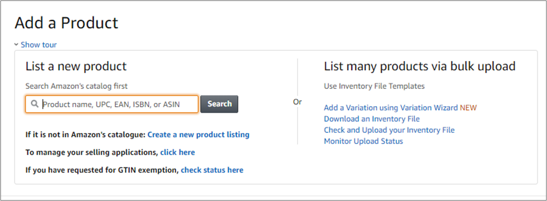Click the List a new product heading

click(x=76, y=66)
